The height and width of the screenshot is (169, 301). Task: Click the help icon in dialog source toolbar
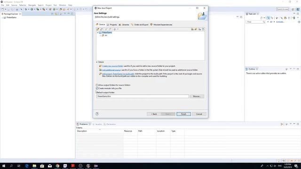click(x=203, y=29)
